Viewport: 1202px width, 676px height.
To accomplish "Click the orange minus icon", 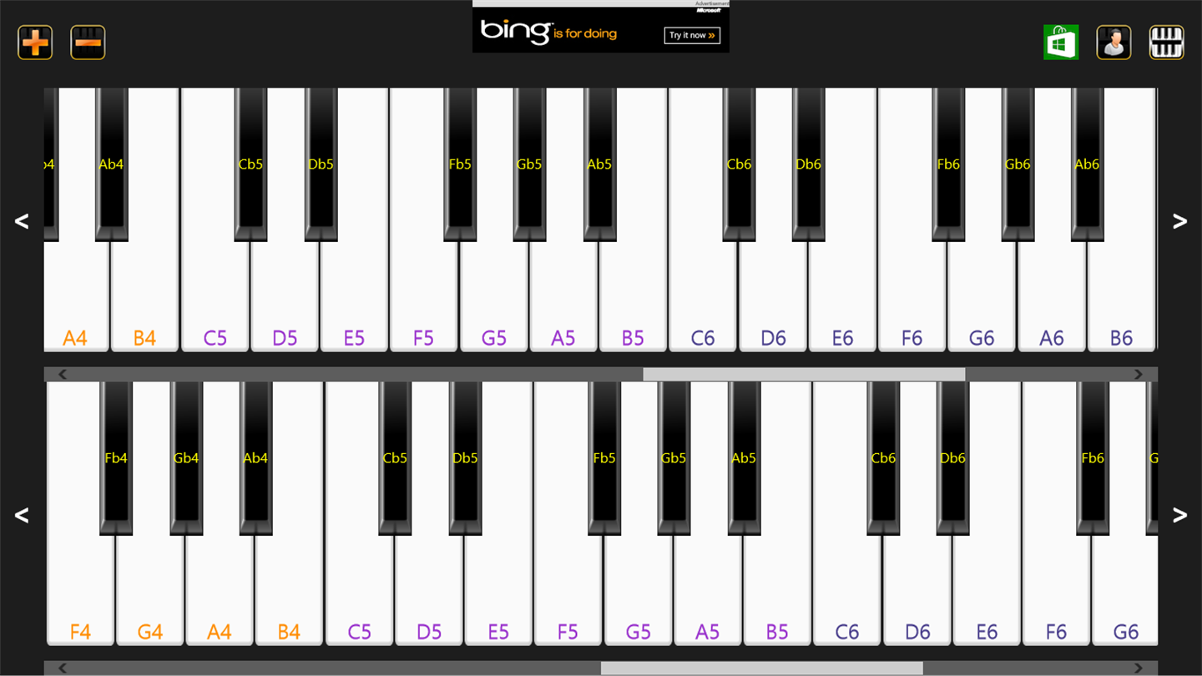I will tap(88, 43).
